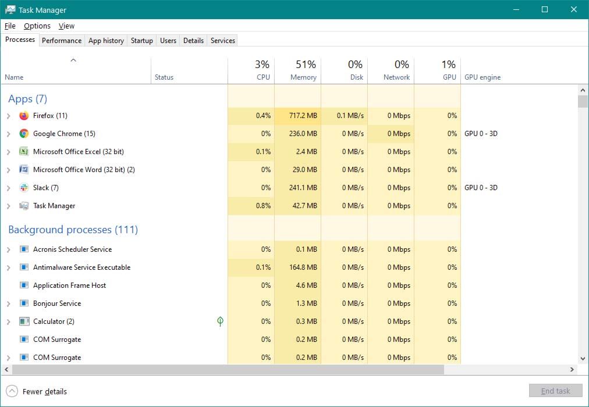Click Antimalware memory value 164.8 MB
This screenshot has width=589, height=407.
(x=303, y=267)
